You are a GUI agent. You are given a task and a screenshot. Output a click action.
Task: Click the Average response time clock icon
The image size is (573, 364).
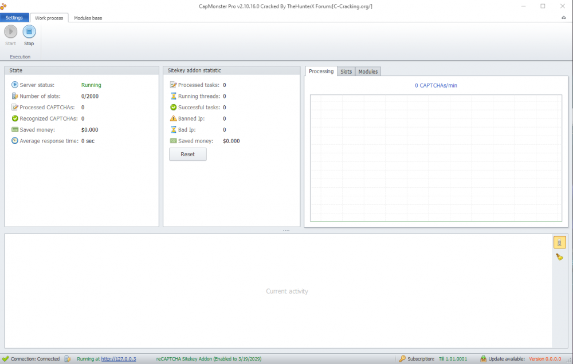[15, 141]
